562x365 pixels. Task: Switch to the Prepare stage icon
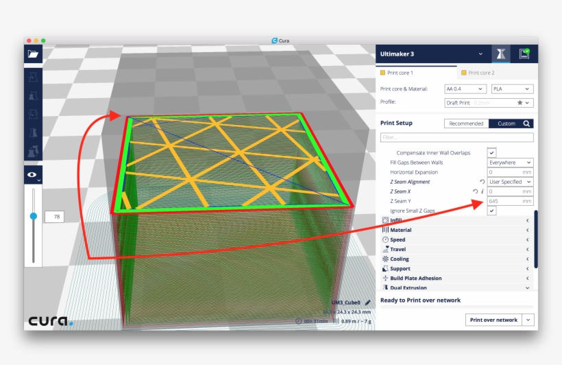click(x=501, y=54)
